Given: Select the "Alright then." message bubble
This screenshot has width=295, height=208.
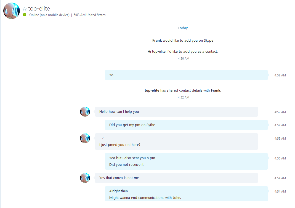Looking at the screenshot, I should [186, 194].
